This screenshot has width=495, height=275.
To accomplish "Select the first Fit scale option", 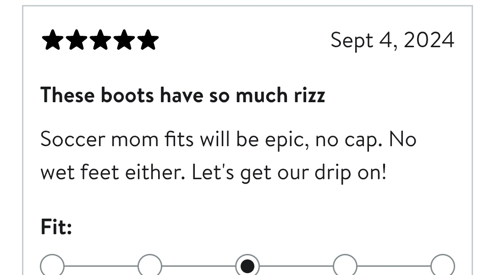I will coord(52,266).
